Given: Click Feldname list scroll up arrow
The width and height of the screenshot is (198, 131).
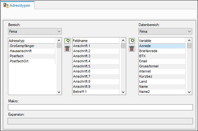Looking at the screenshot, I should pyautogui.click(x=123, y=40).
